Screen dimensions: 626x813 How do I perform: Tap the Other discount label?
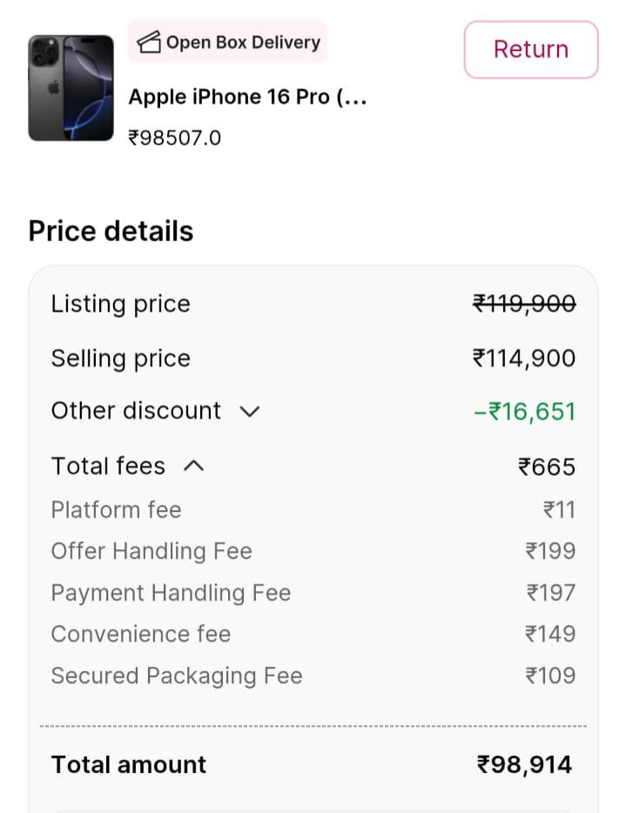136,411
